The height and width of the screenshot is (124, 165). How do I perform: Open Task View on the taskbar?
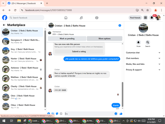[12, 121]
